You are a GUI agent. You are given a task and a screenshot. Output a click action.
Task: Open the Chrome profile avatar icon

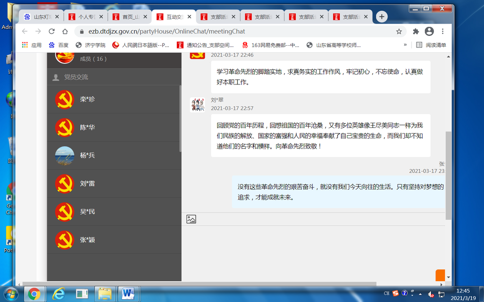(x=429, y=32)
